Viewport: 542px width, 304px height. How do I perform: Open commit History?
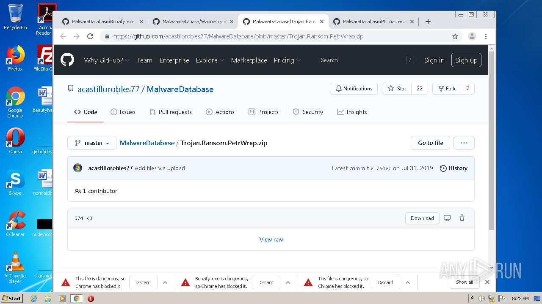[x=454, y=168]
